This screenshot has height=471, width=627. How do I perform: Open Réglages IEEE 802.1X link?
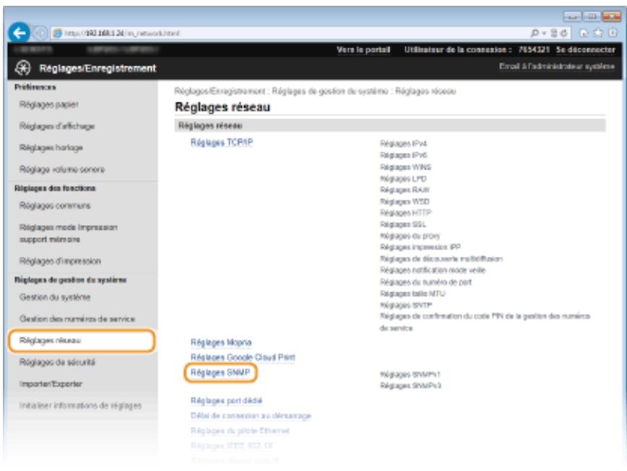(232, 446)
